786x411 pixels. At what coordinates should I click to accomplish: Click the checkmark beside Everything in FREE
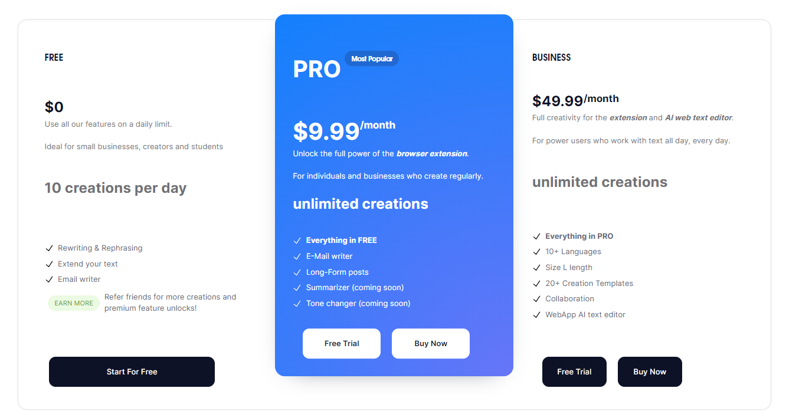click(x=297, y=241)
